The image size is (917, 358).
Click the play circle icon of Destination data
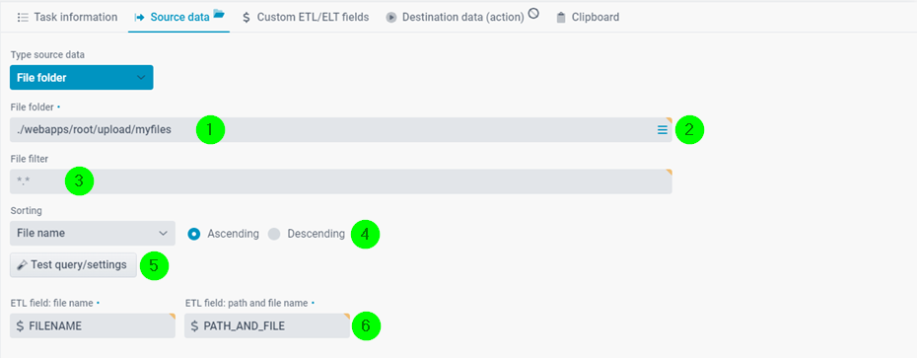coord(390,18)
